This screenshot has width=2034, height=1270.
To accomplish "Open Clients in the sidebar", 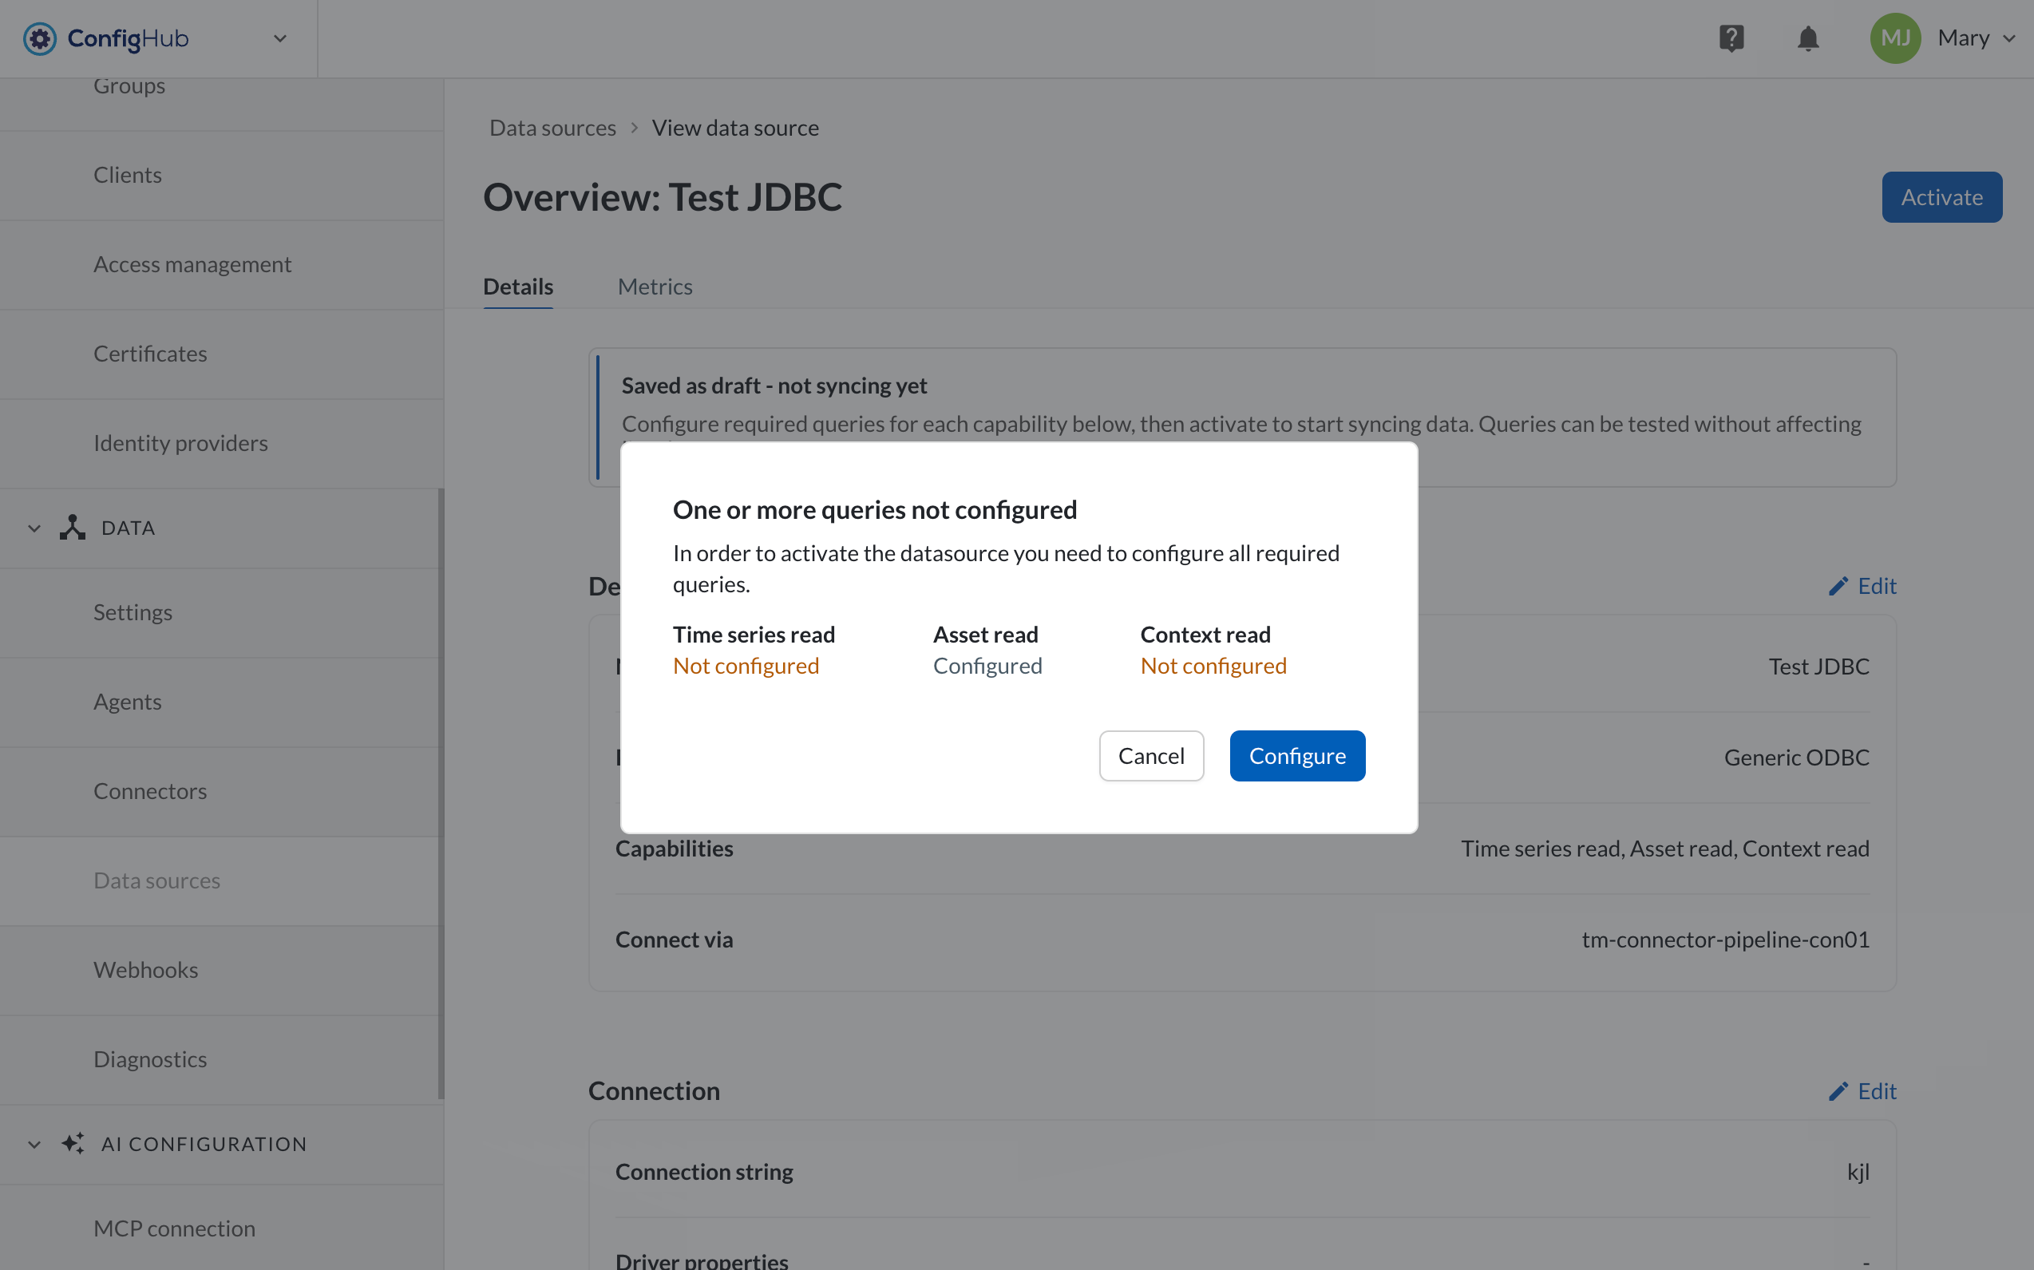I will [x=222, y=175].
